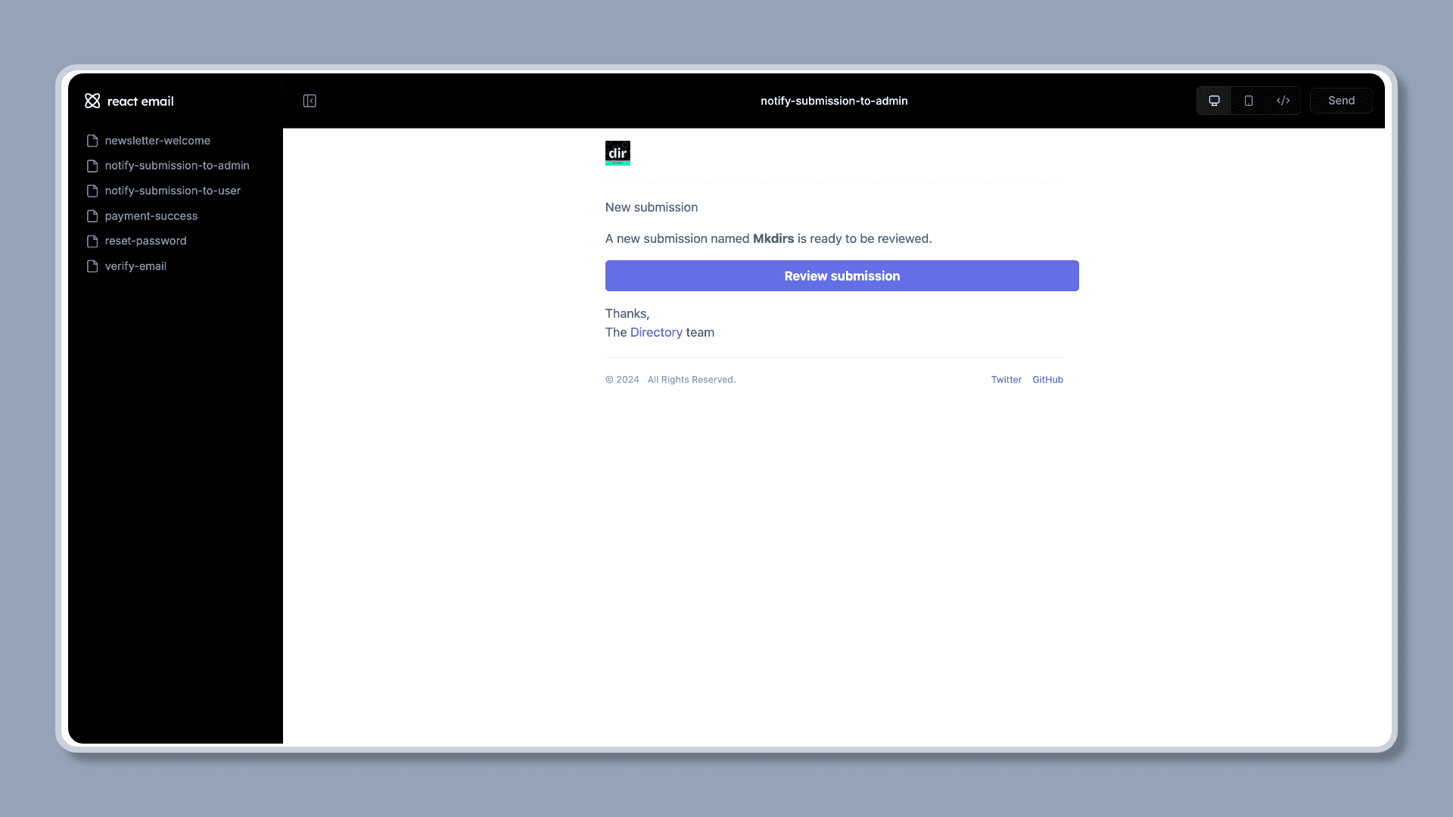Image resolution: width=1453 pixels, height=817 pixels.
Task: Click the Directory link in email body
Action: (655, 332)
